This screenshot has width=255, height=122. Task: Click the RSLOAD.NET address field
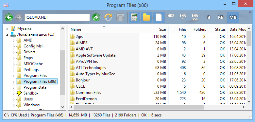57,17
